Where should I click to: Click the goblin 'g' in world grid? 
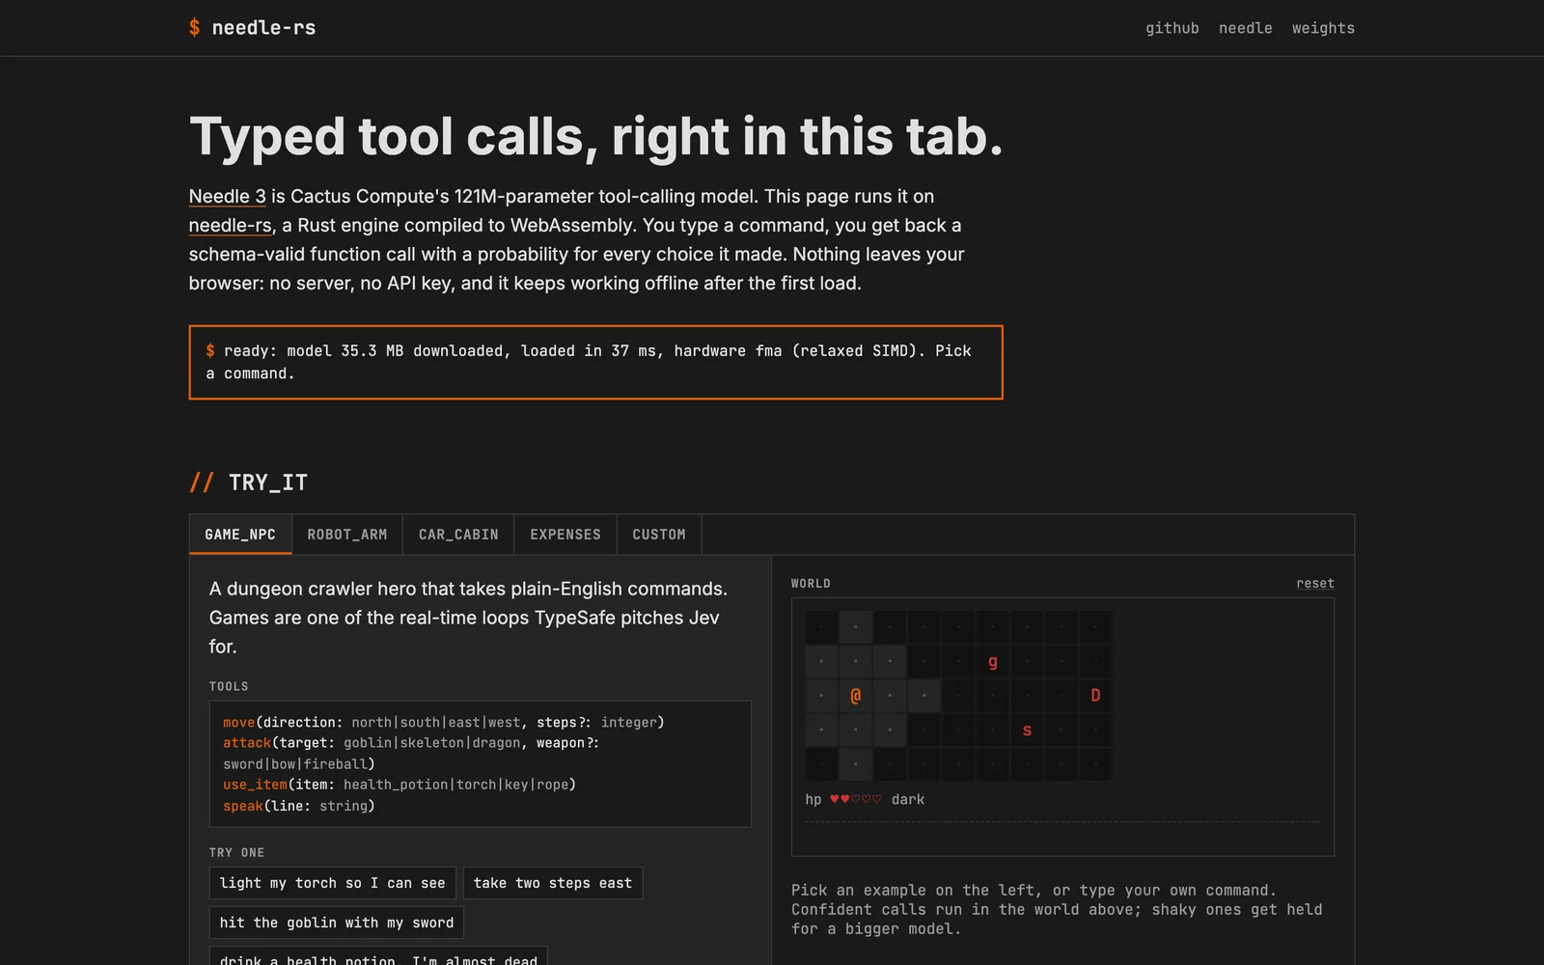[x=992, y=661]
